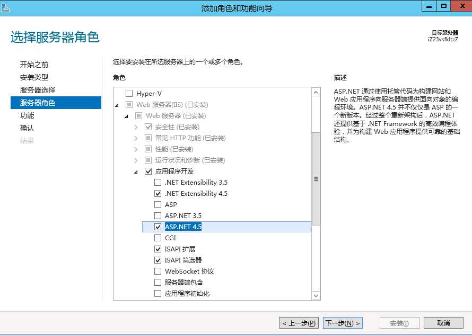The height and width of the screenshot is (335, 472).
Task: Check 应用程序初始化 checkbox
Action: pyautogui.click(x=158, y=294)
